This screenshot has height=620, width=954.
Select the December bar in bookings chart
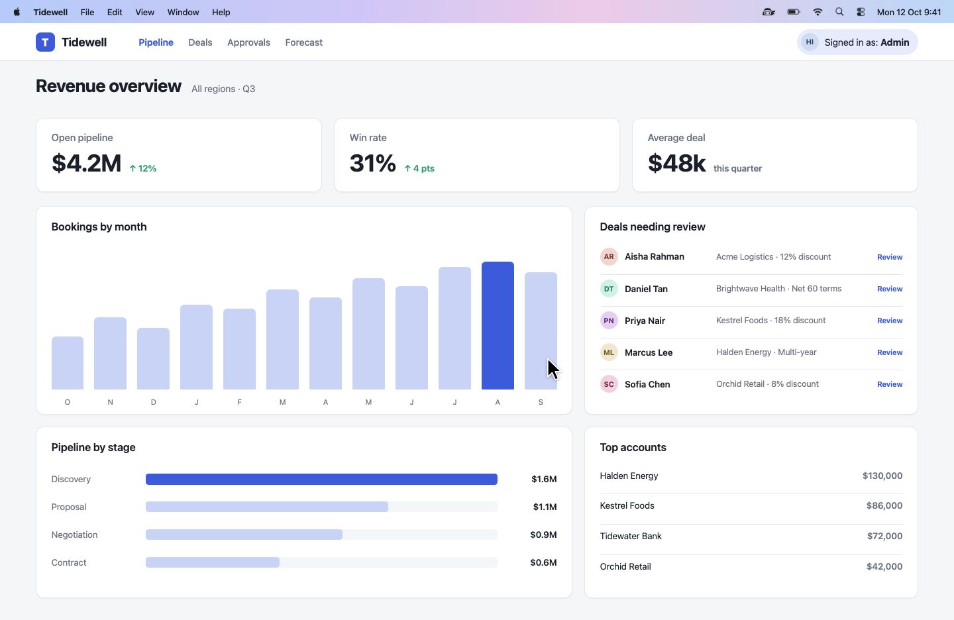tap(153, 358)
